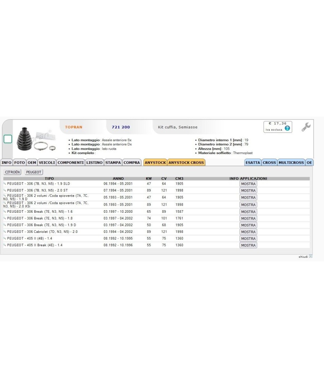Select row PEUGEOT 306 Break 1.6
The width and height of the screenshot is (324, 378).
coord(157,212)
